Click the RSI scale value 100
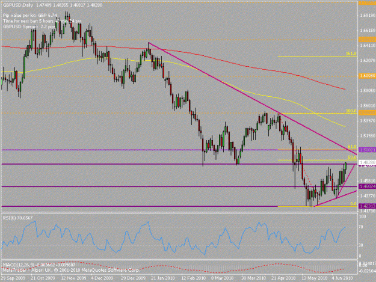Screen dimensions: 376x282 point(363,216)
